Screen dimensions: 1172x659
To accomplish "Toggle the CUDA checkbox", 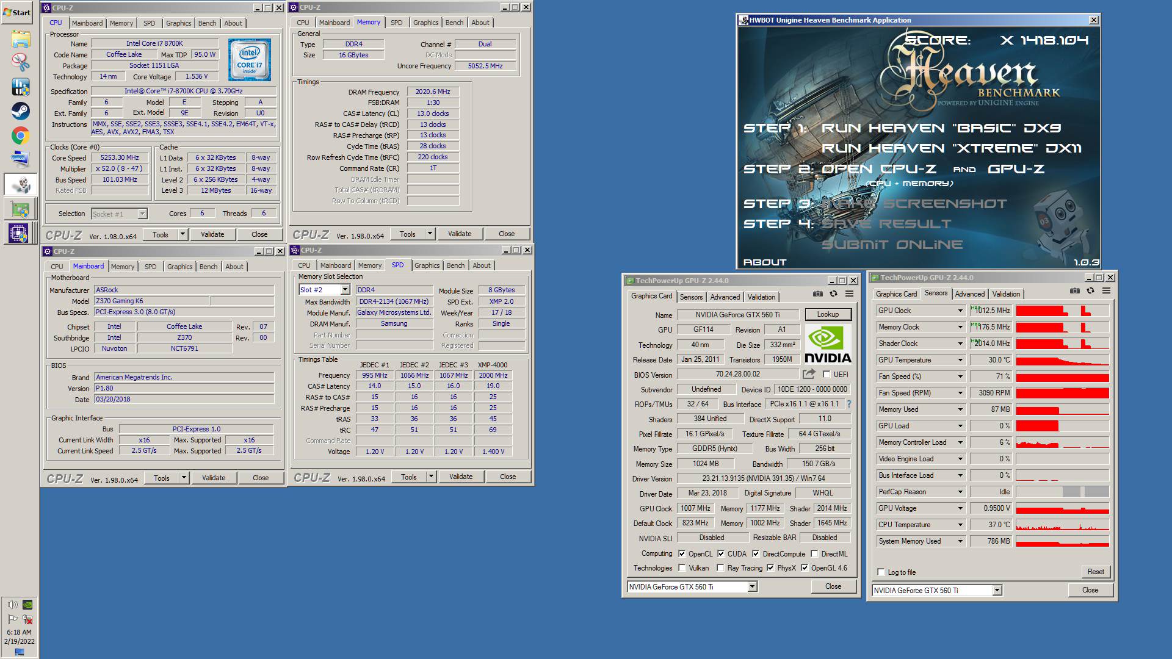I will coord(721,554).
